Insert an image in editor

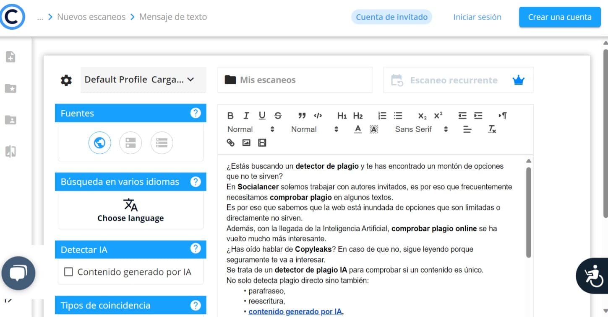coord(246,143)
